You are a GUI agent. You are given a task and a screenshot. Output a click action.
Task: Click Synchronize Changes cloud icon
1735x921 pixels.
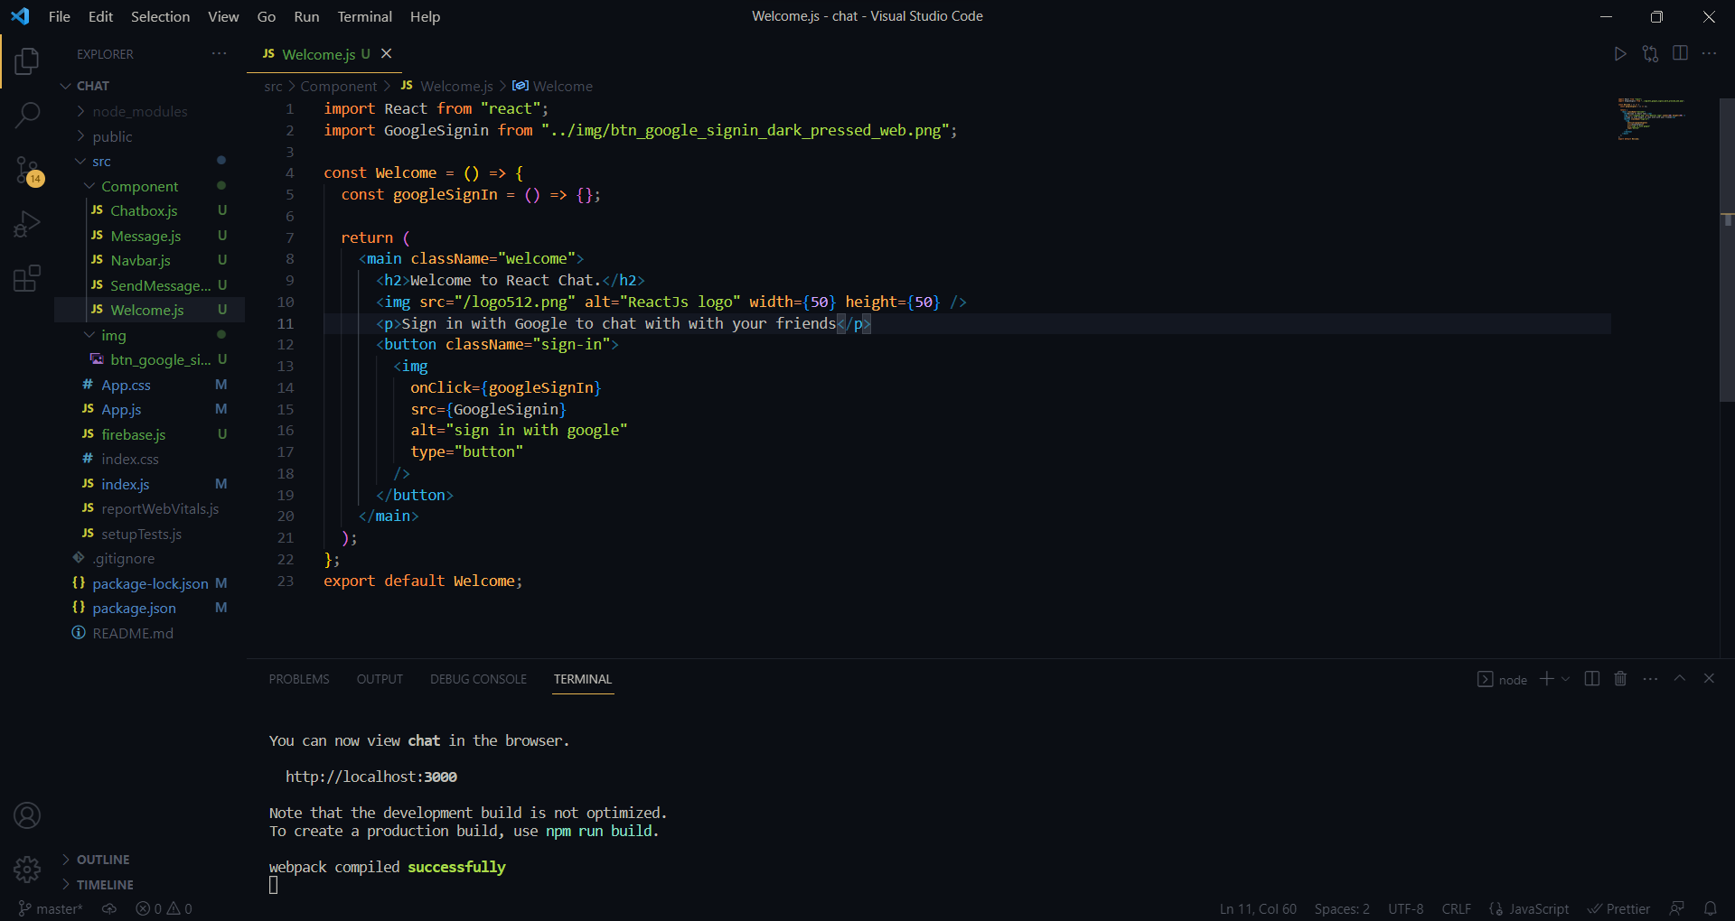tap(109, 909)
